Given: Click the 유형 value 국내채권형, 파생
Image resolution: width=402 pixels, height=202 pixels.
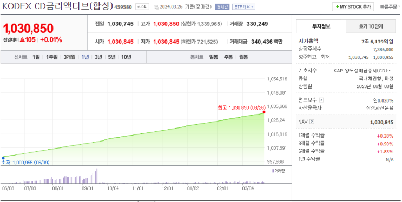Looking at the screenshot, I should [x=376, y=79].
